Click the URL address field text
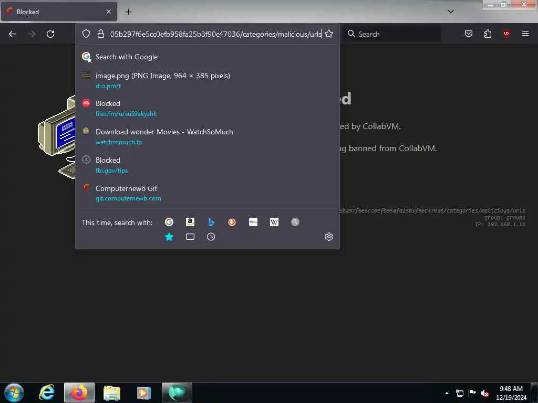 coord(216,34)
